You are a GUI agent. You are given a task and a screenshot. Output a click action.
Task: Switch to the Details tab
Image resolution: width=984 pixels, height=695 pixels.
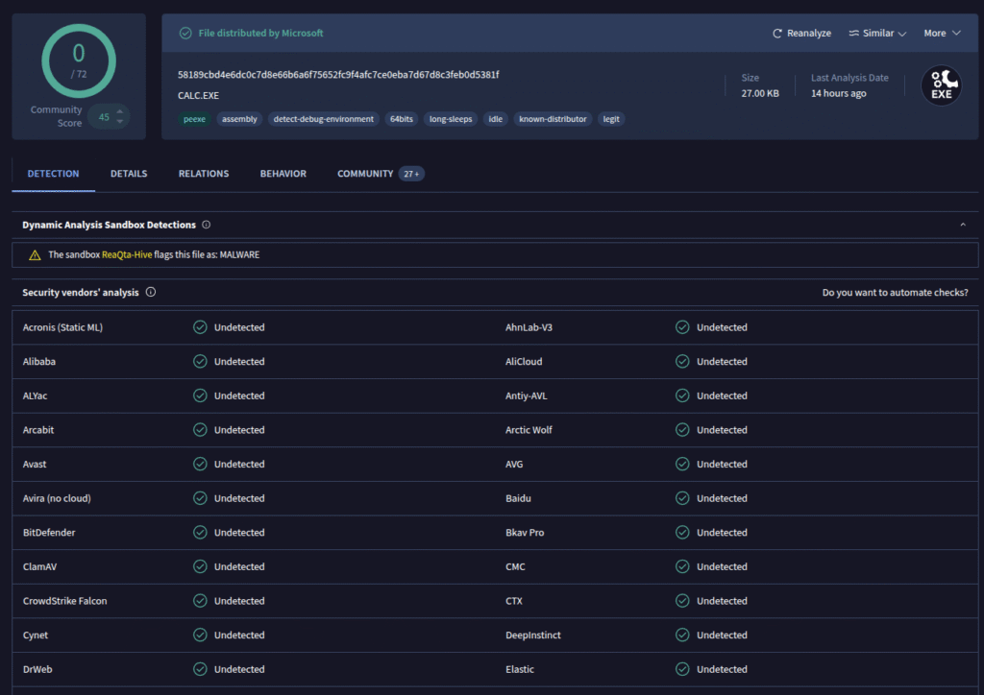pyautogui.click(x=129, y=174)
